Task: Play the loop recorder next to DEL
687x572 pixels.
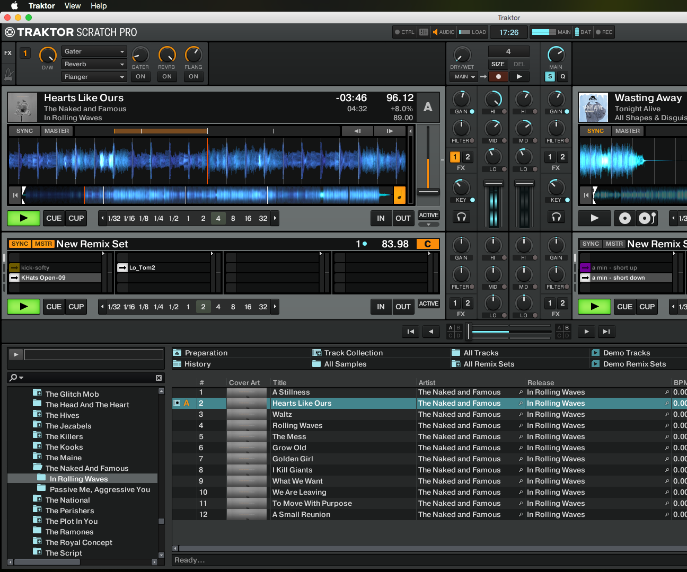Action: pos(519,77)
